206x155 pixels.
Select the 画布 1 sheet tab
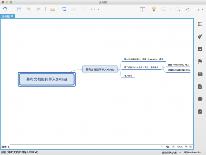tap(5, 147)
